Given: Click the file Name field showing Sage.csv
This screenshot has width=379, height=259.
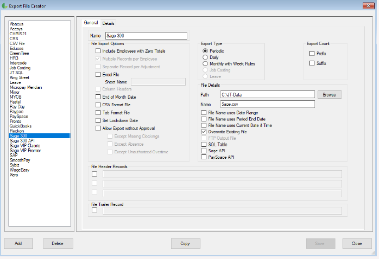Looking at the screenshot, I should (268, 104).
